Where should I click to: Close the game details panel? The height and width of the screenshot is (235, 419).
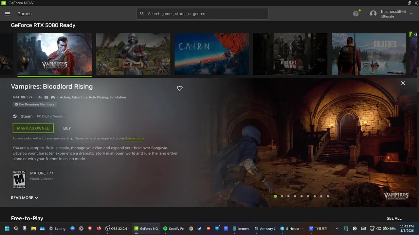click(403, 83)
